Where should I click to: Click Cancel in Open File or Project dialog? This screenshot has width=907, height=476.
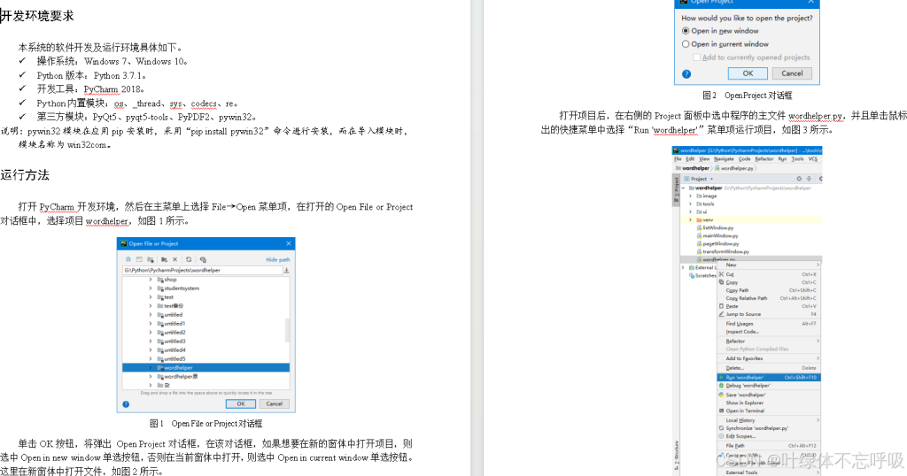click(275, 403)
